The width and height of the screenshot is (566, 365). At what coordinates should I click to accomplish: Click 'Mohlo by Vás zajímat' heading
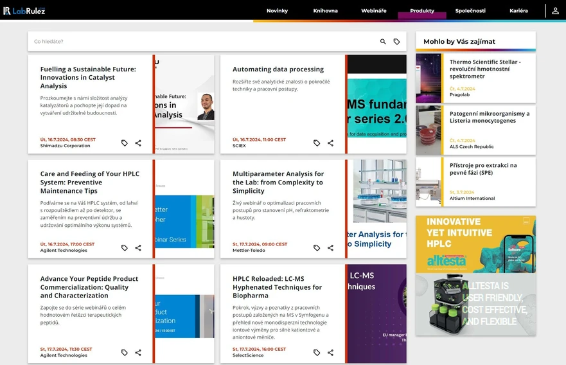pyautogui.click(x=459, y=42)
